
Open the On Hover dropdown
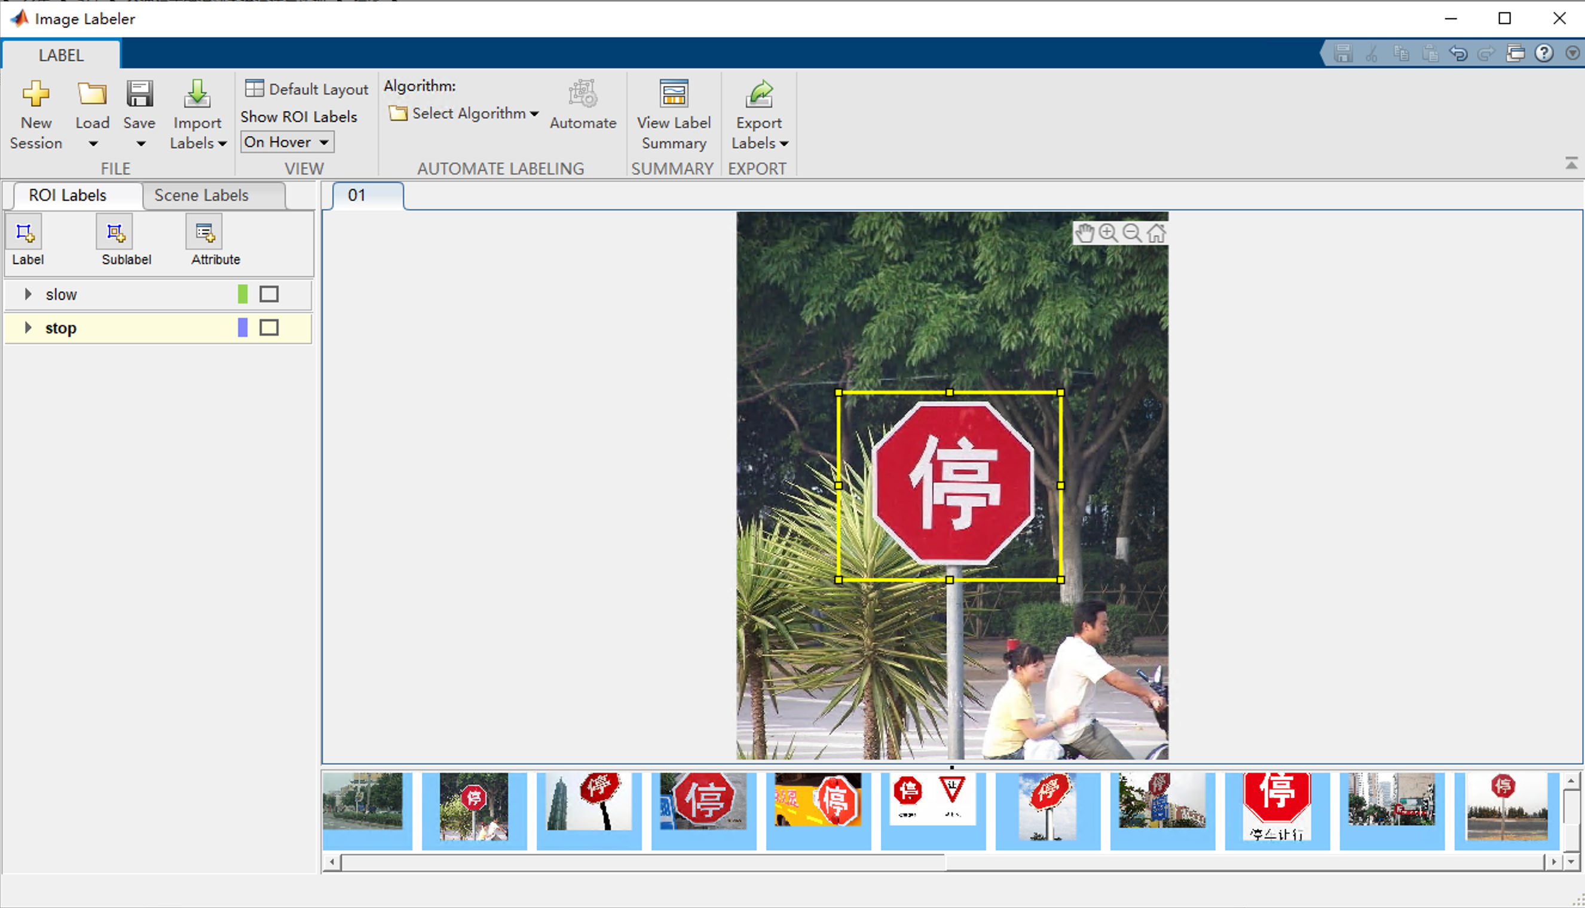coord(287,142)
